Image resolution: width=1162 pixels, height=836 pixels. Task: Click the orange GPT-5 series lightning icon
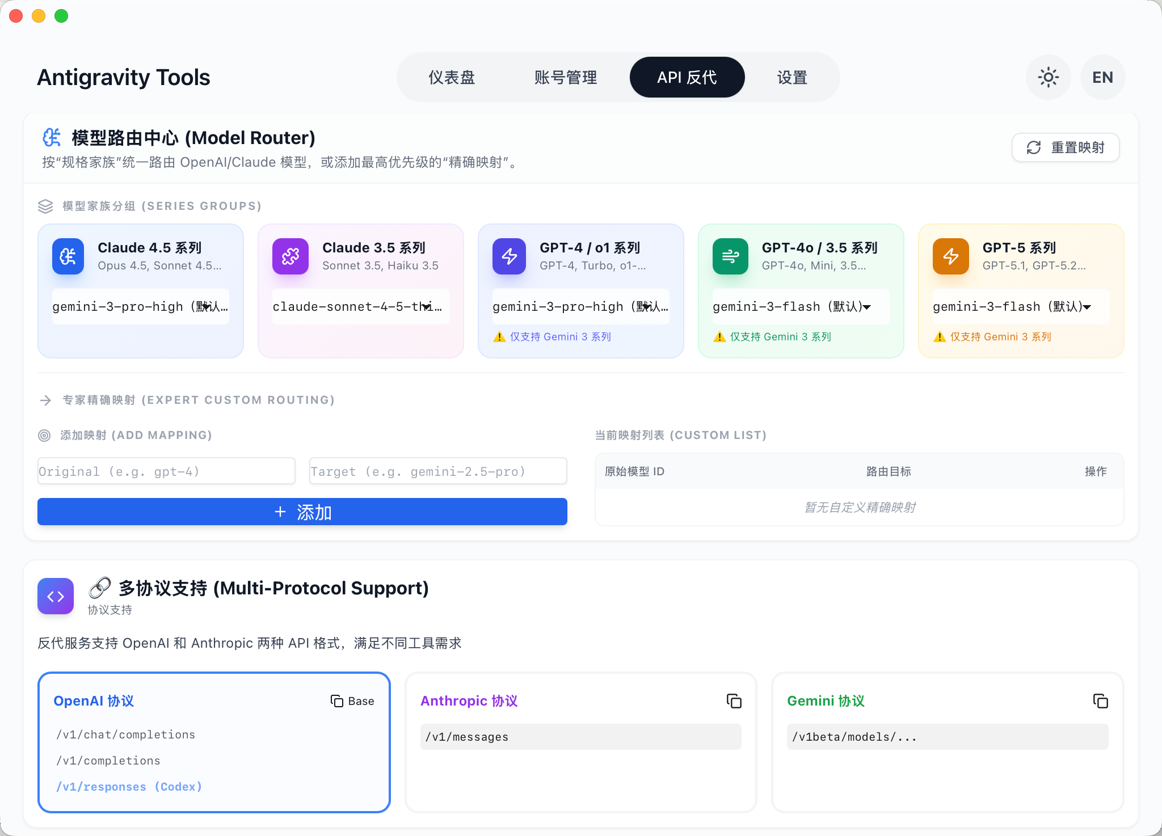tap(950, 256)
